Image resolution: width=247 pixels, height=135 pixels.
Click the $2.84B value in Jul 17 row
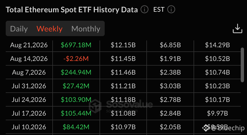coord(170,113)
